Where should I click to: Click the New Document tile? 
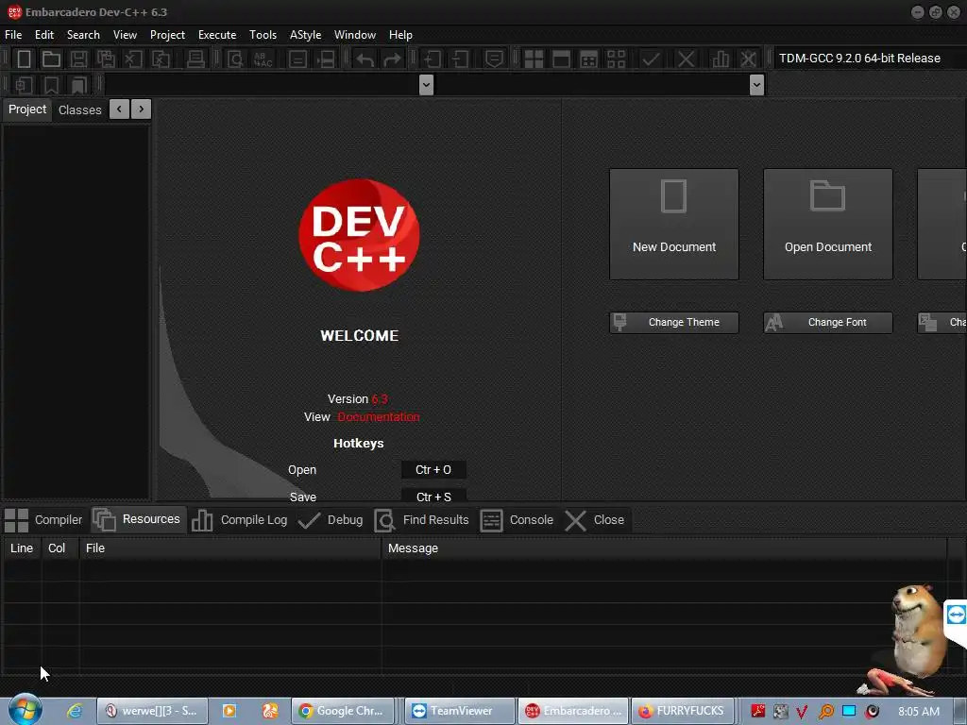(674, 225)
